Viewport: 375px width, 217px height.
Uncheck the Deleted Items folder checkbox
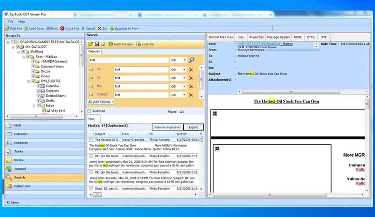point(39,95)
